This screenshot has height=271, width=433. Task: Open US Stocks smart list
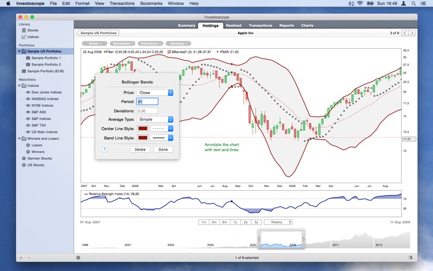click(x=33, y=165)
